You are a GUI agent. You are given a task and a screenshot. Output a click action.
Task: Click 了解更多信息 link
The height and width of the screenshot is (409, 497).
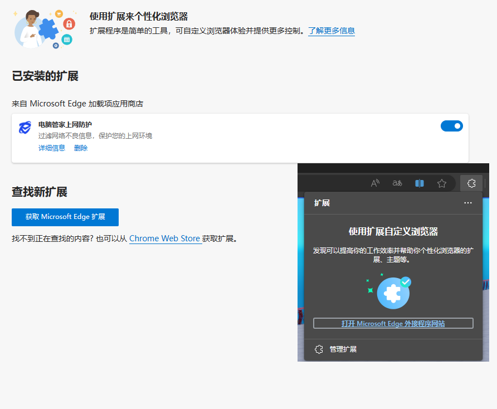pos(332,31)
